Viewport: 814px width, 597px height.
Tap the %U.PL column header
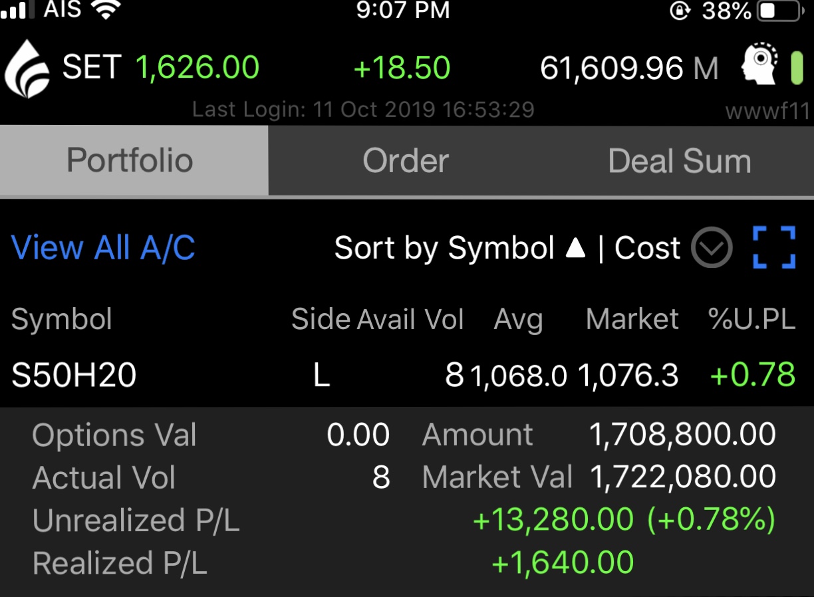(x=752, y=320)
